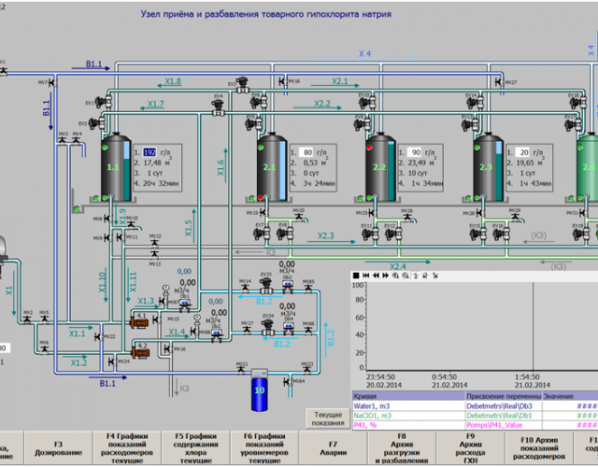598x467 pixels.
Task: Open F9 Архив расхода ГХН
Action: [470, 447]
